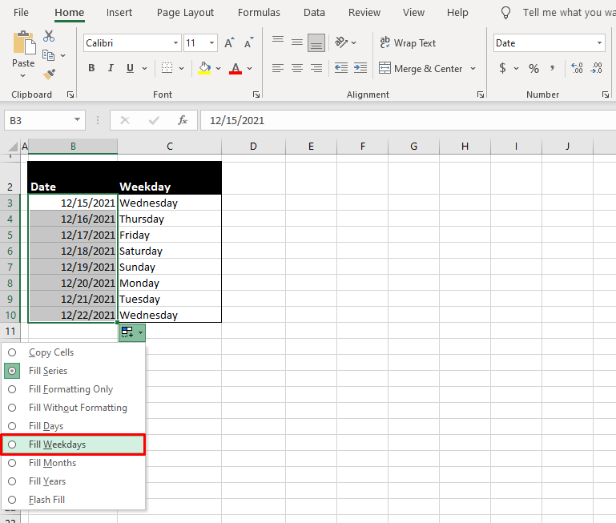Screen dimensions: 616x523
Task: Click the Orientation text-angle icon
Action: pyautogui.click(x=341, y=42)
